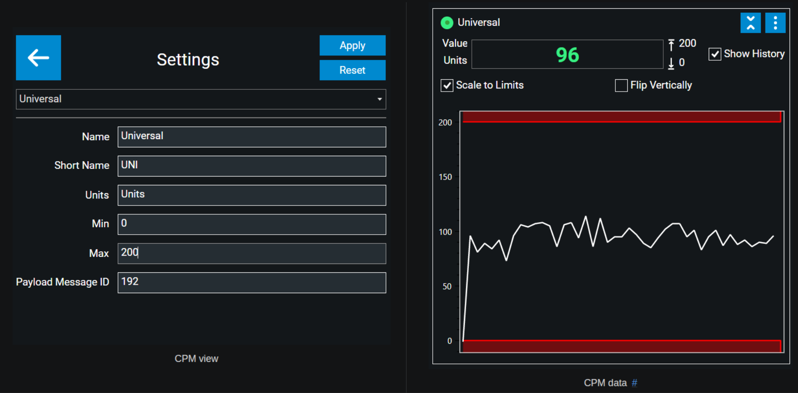Click the hash link next to CPM data
The image size is (798, 393).
[x=634, y=383]
